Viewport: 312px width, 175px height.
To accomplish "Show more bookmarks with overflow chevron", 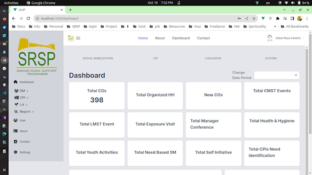I will (x=275, y=27).
